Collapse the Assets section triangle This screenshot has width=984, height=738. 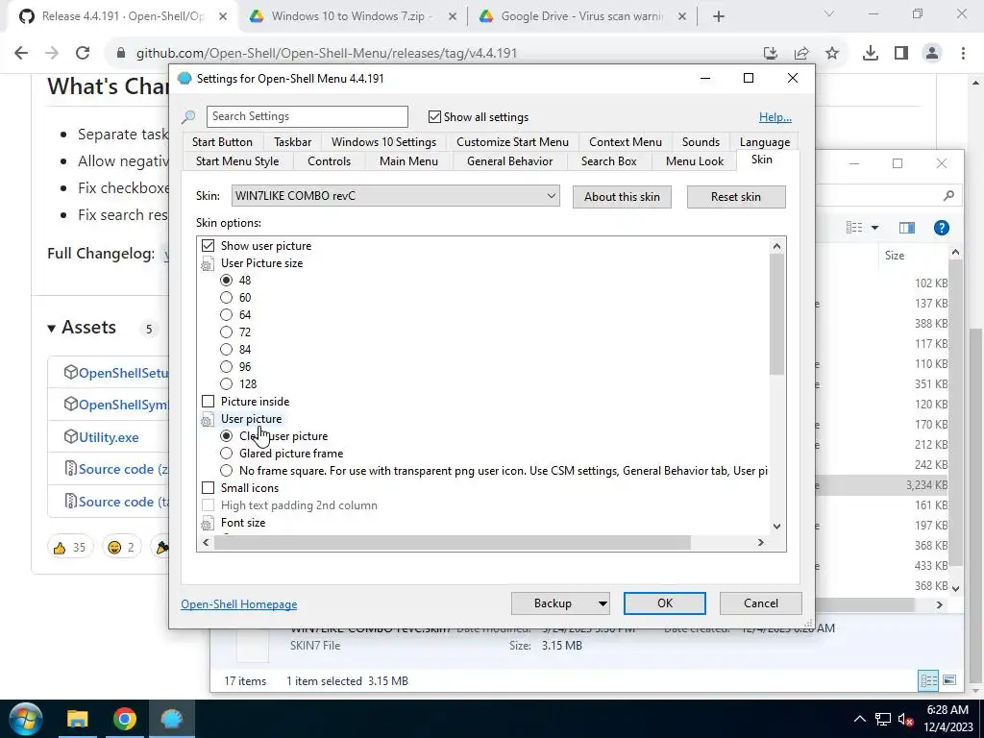52,329
